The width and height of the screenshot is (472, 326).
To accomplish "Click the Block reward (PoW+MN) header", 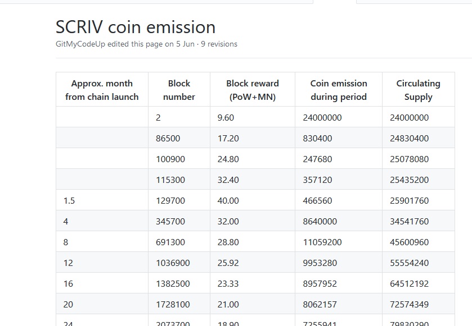I will point(252,90).
